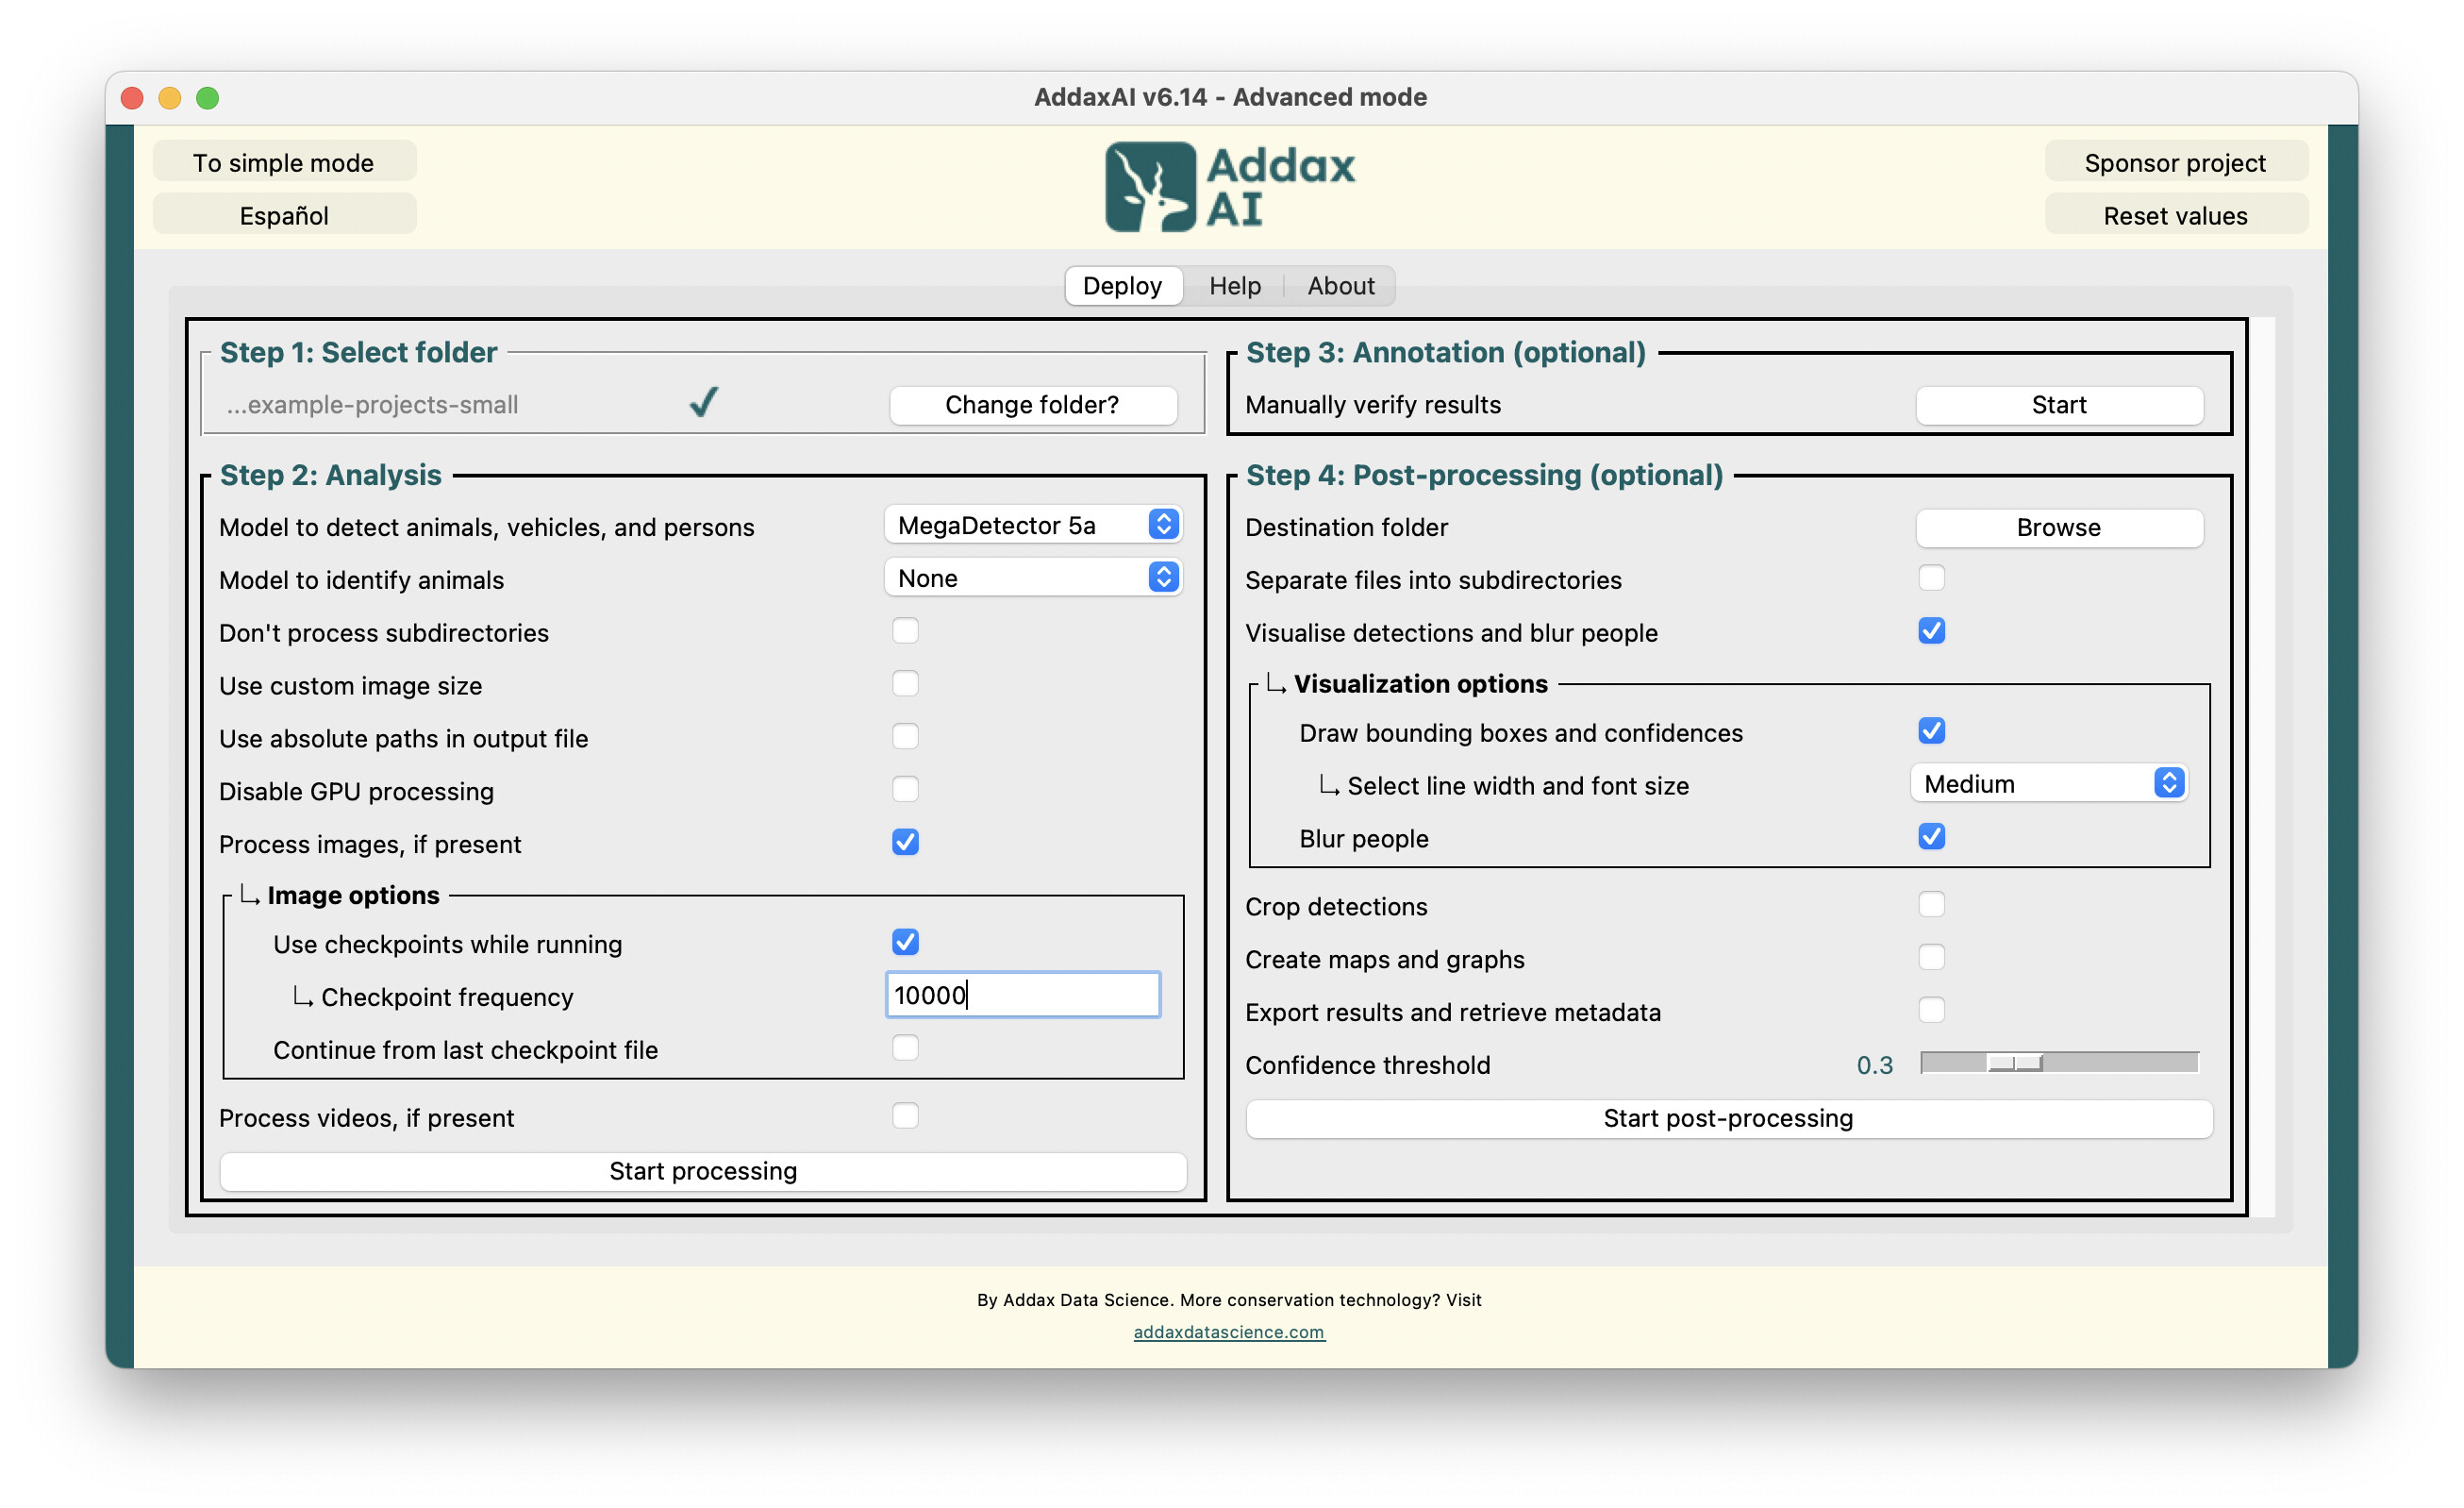Screen dimensions: 2464x1508
Task: Uncheck Visualise detections and blur people
Action: (1932, 631)
